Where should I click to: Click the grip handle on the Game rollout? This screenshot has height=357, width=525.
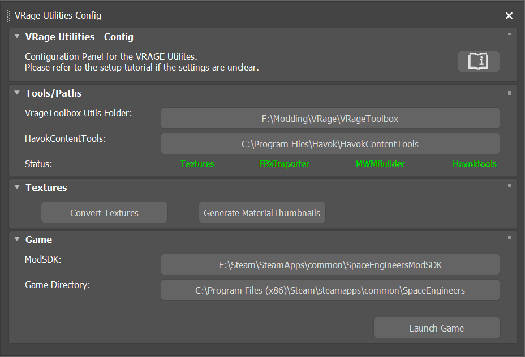pyautogui.click(x=508, y=239)
